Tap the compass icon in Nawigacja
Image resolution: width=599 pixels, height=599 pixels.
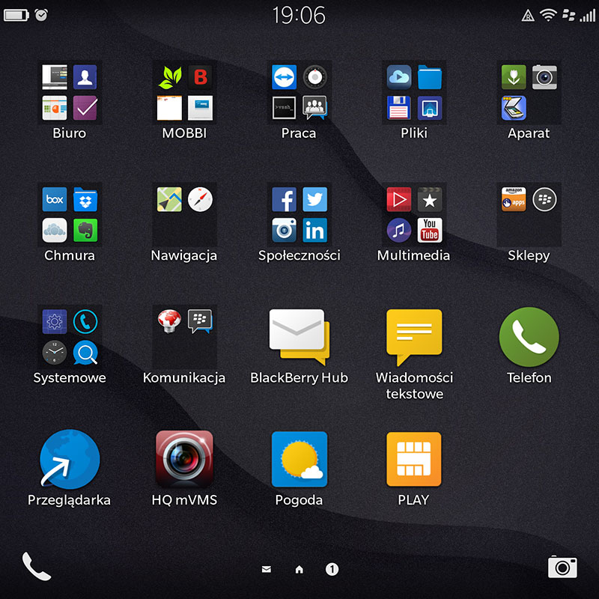(x=200, y=199)
